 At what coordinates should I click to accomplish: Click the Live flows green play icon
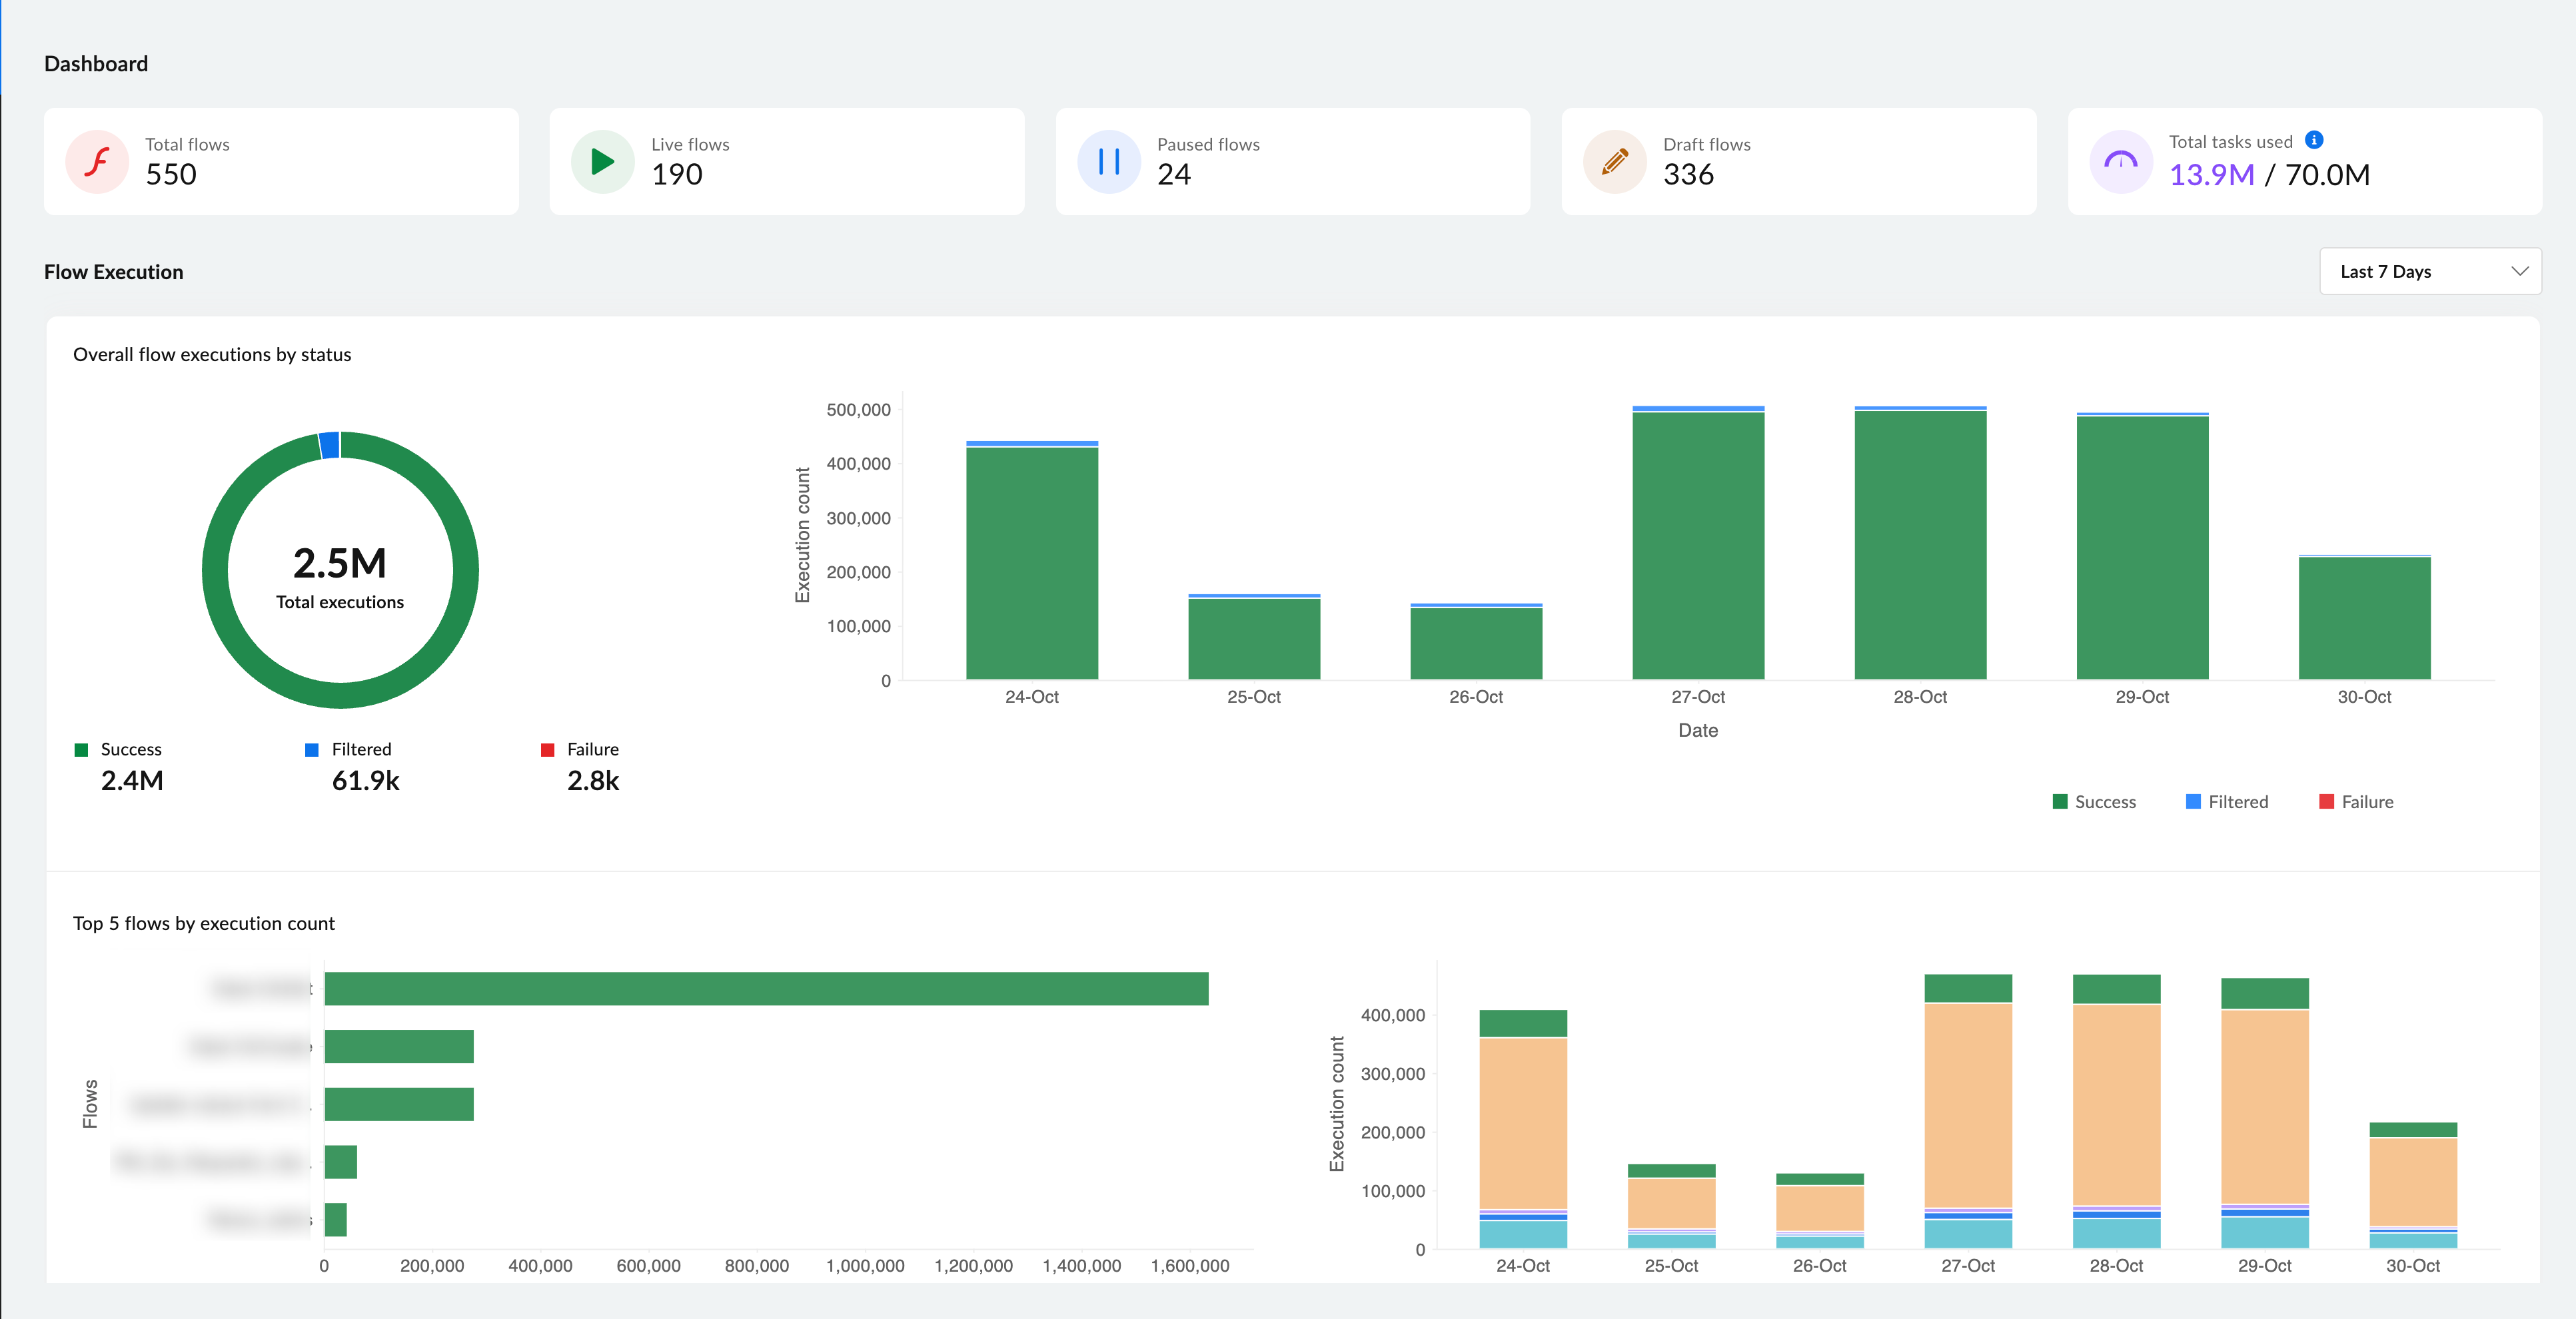pos(602,160)
